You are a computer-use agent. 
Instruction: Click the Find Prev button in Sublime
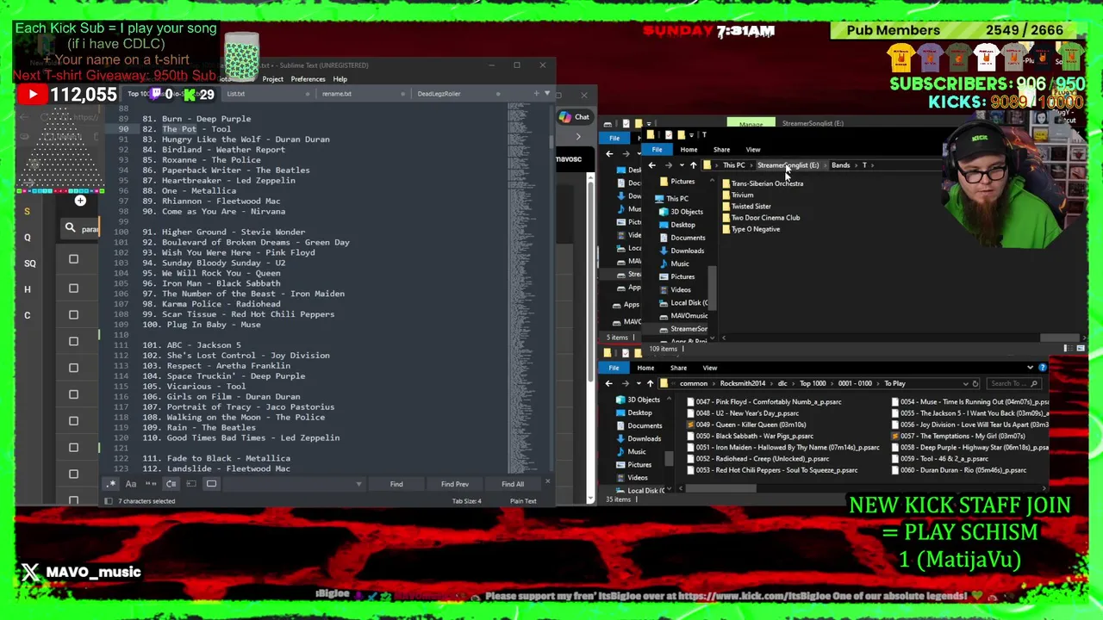[455, 484]
